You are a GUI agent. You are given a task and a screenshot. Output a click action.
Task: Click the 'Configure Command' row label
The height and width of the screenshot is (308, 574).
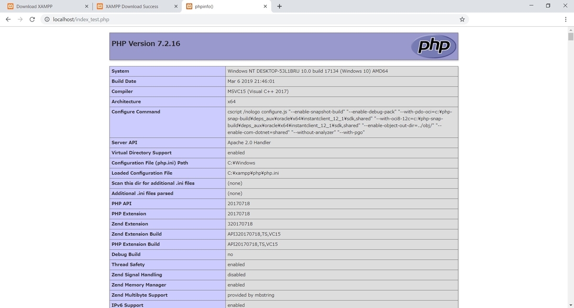pyautogui.click(x=136, y=111)
